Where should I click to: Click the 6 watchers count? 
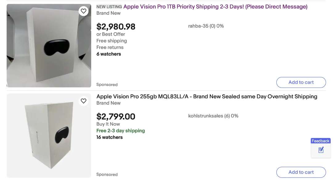pyautogui.click(x=108, y=54)
